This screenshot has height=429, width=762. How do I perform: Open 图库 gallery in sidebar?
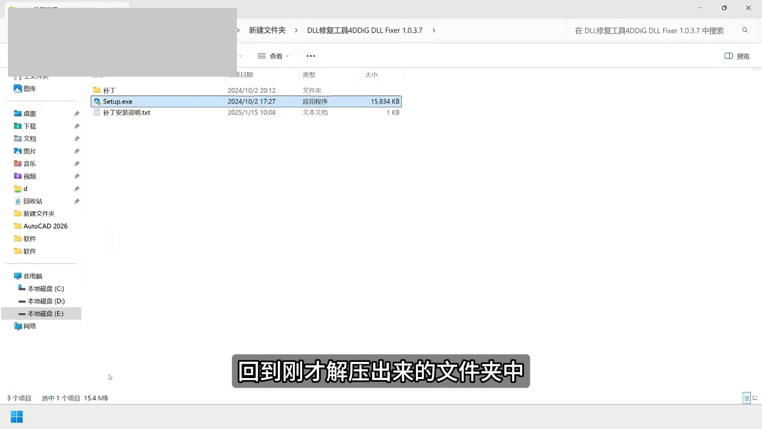pos(29,89)
